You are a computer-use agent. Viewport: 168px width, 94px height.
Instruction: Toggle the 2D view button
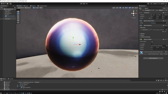click(117, 8)
